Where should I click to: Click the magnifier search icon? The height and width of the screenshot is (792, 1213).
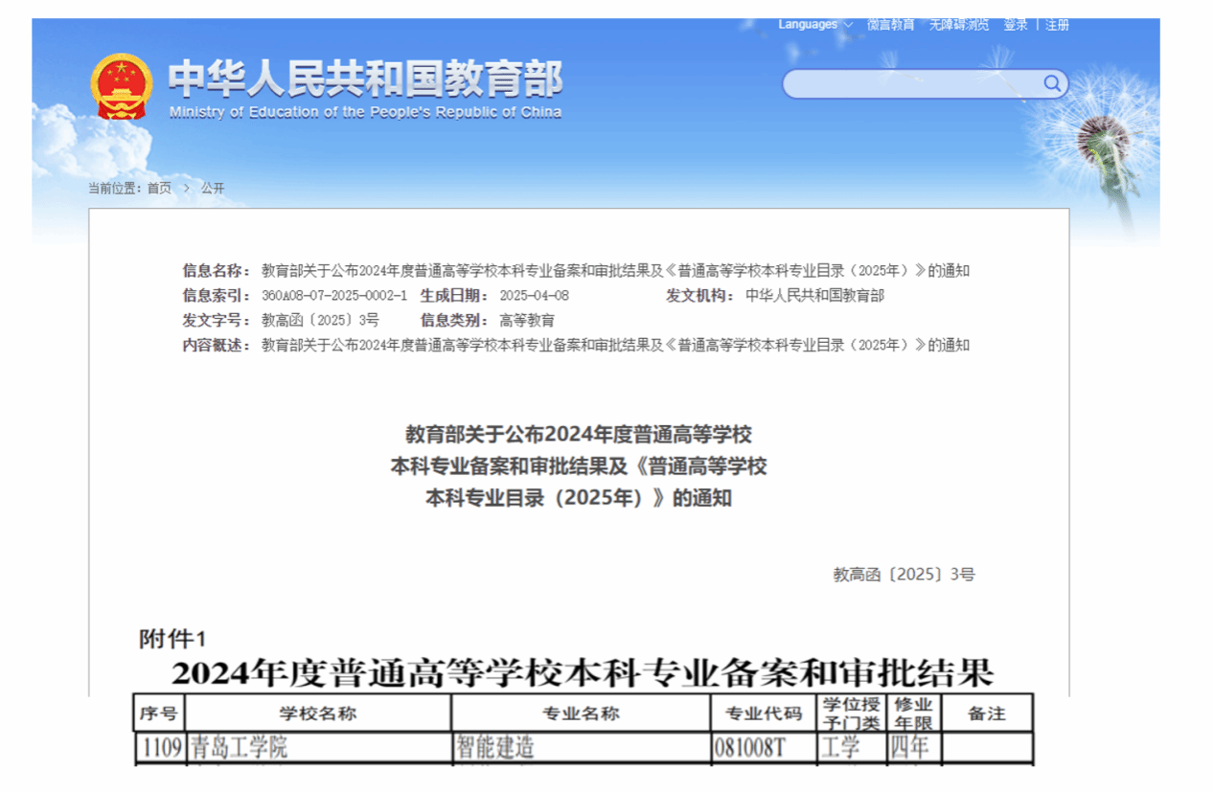tap(1052, 84)
